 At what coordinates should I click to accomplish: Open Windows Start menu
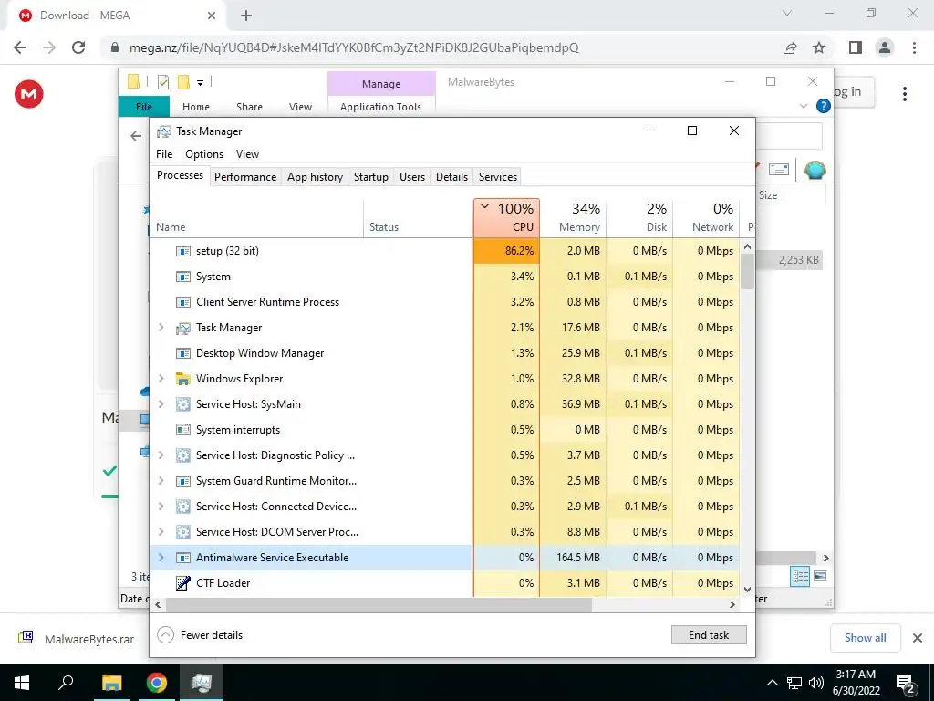22,683
